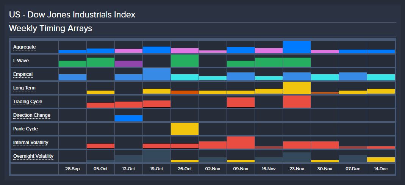Select the Overnight Volatility label

pos(33,156)
